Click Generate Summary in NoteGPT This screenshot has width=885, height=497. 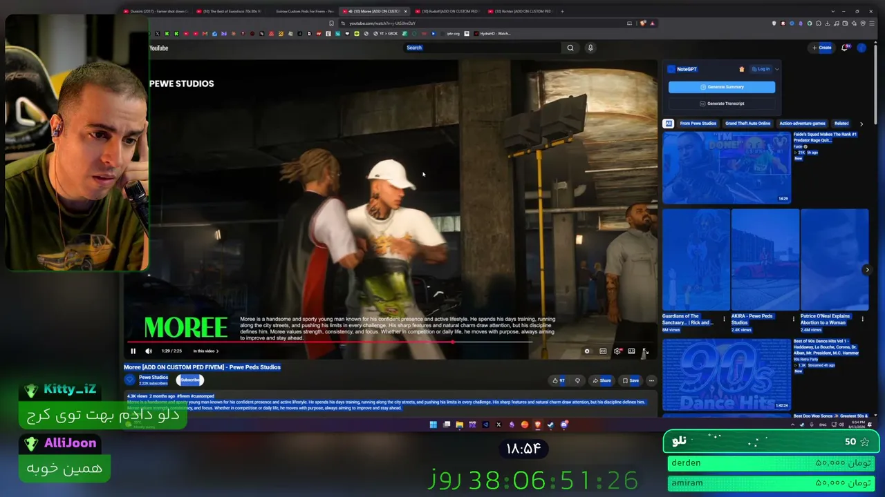coord(722,87)
